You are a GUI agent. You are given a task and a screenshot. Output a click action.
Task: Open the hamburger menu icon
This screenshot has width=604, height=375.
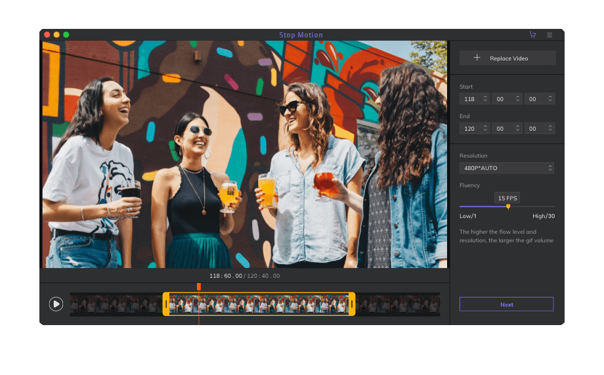550,35
